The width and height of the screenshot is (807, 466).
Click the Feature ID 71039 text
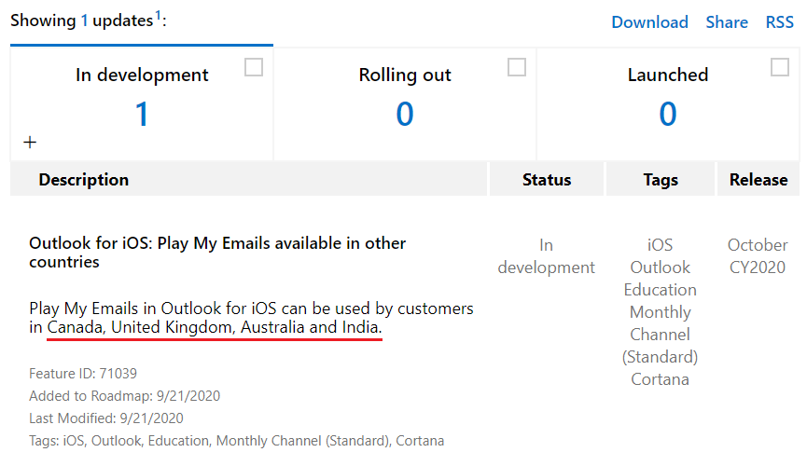[x=83, y=374]
